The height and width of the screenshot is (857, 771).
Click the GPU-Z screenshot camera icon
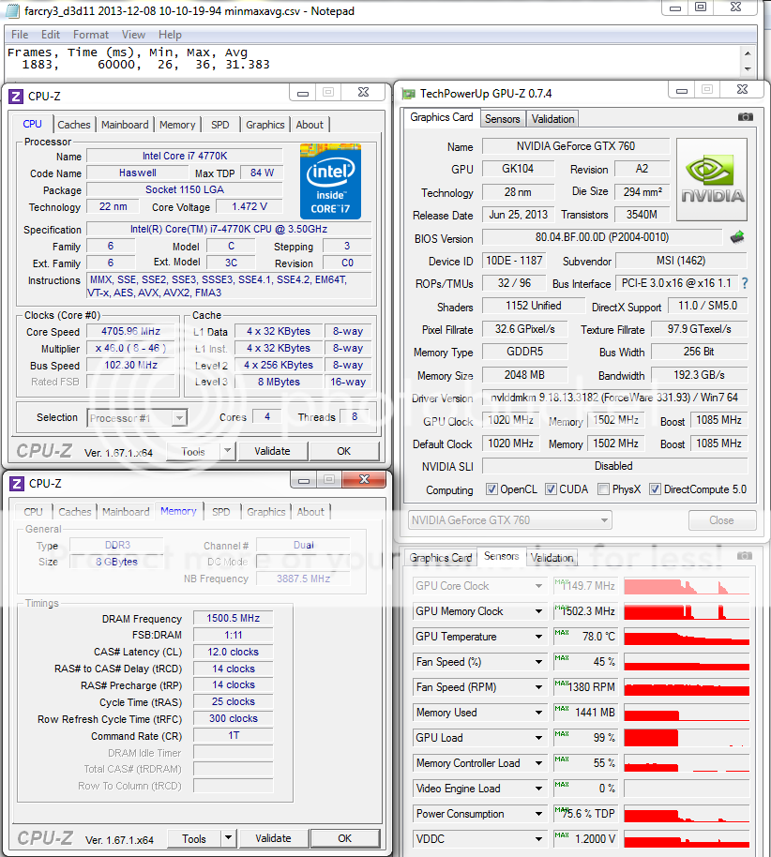click(x=745, y=117)
